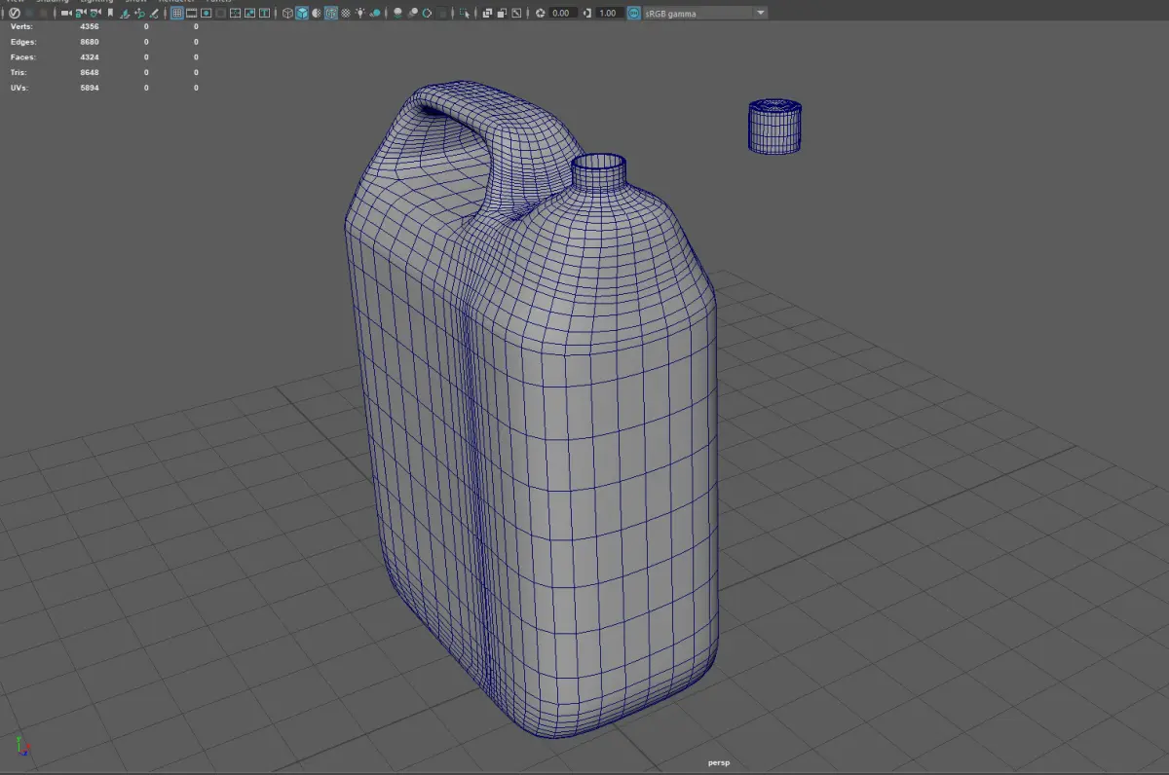This screenshot has width=1169, height=775.
Task: Click the Gamma value field 1.00
Action: click(610, 13)
